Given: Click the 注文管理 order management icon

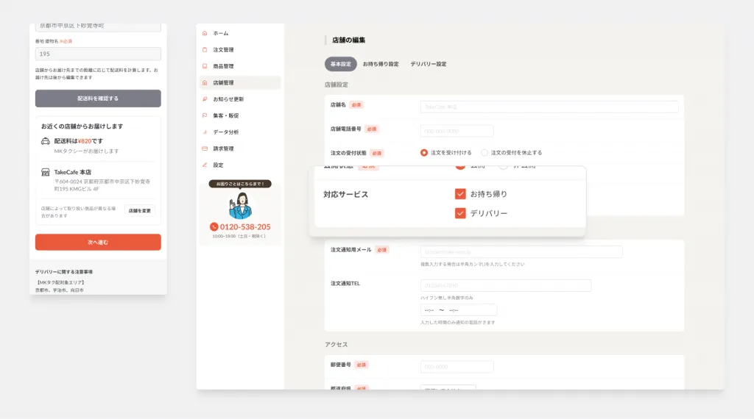Looking at the screenshot, I should click(205, 50).
